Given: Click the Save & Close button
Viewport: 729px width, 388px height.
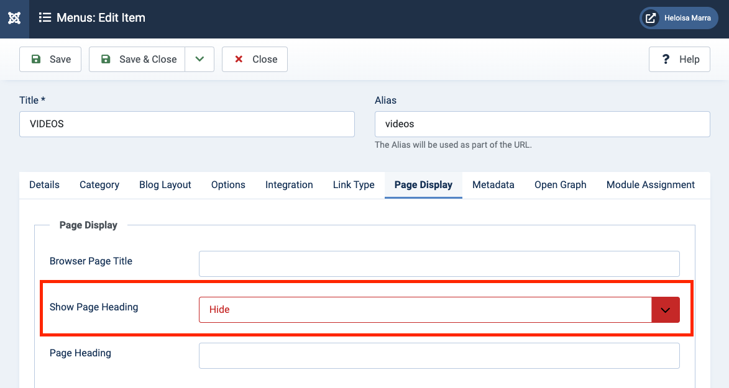Looking at the screenshot, I should point(137,60).
